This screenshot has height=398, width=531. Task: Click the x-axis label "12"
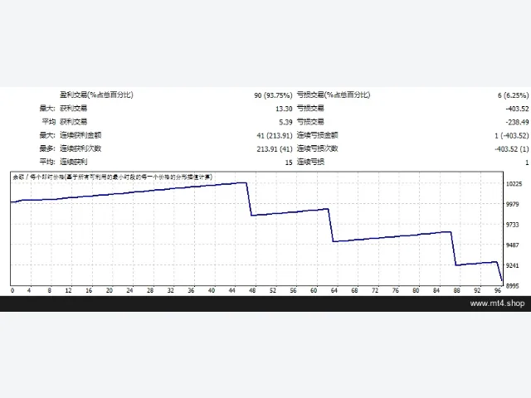(x=68, y=290)
